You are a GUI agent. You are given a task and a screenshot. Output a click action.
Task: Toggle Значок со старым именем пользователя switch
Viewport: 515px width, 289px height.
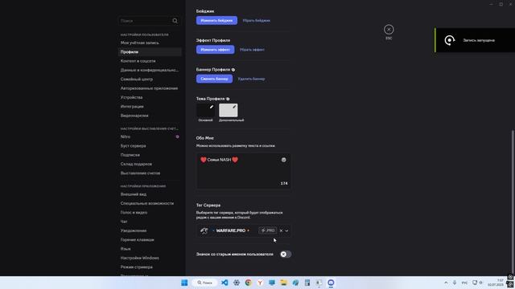[286, 254]
